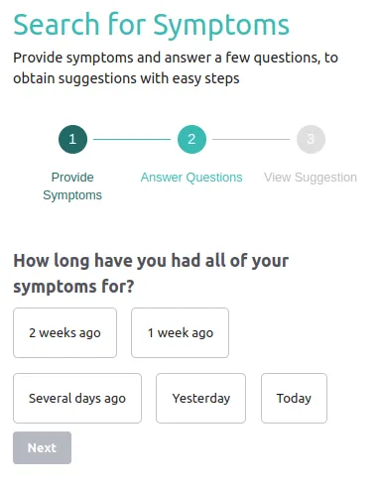
Task: Select the "Yesterday" answer
Action: (200, 398)
